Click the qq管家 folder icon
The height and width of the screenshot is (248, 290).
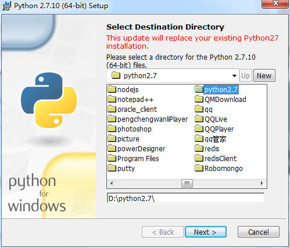coord(199,138)
